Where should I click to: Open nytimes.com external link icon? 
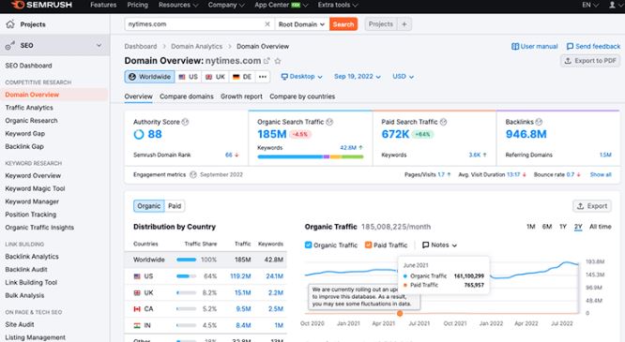(x=267, y=61)
